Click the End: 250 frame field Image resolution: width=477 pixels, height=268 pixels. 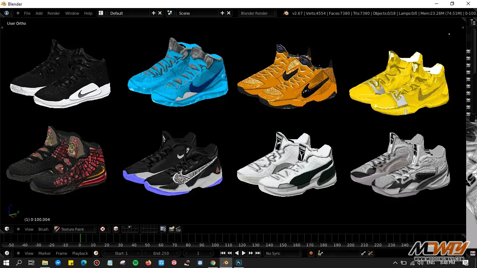coord(161,253)
